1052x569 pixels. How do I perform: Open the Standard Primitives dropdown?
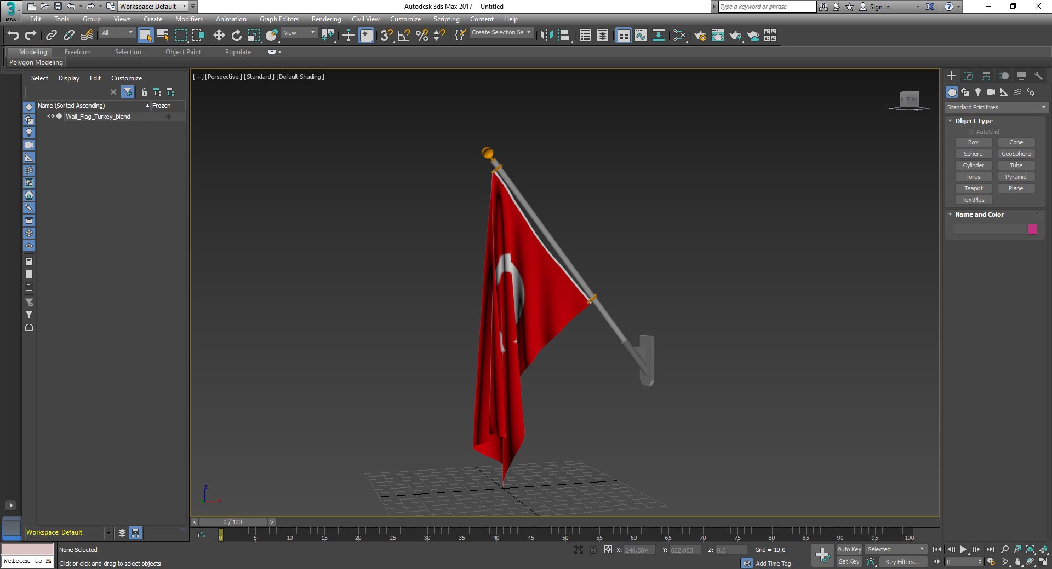click(997, 107)
